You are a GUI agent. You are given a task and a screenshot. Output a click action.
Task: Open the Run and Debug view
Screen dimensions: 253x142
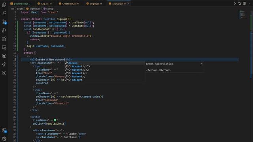(x=4, y=30)
